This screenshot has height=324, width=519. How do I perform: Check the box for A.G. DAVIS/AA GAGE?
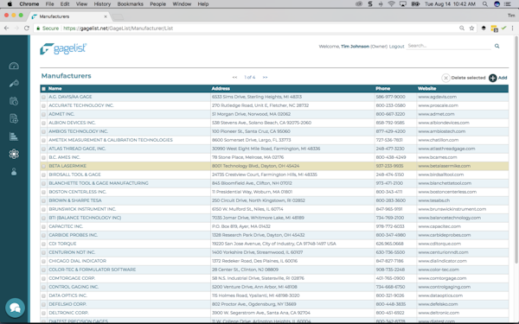coord(44,97)
